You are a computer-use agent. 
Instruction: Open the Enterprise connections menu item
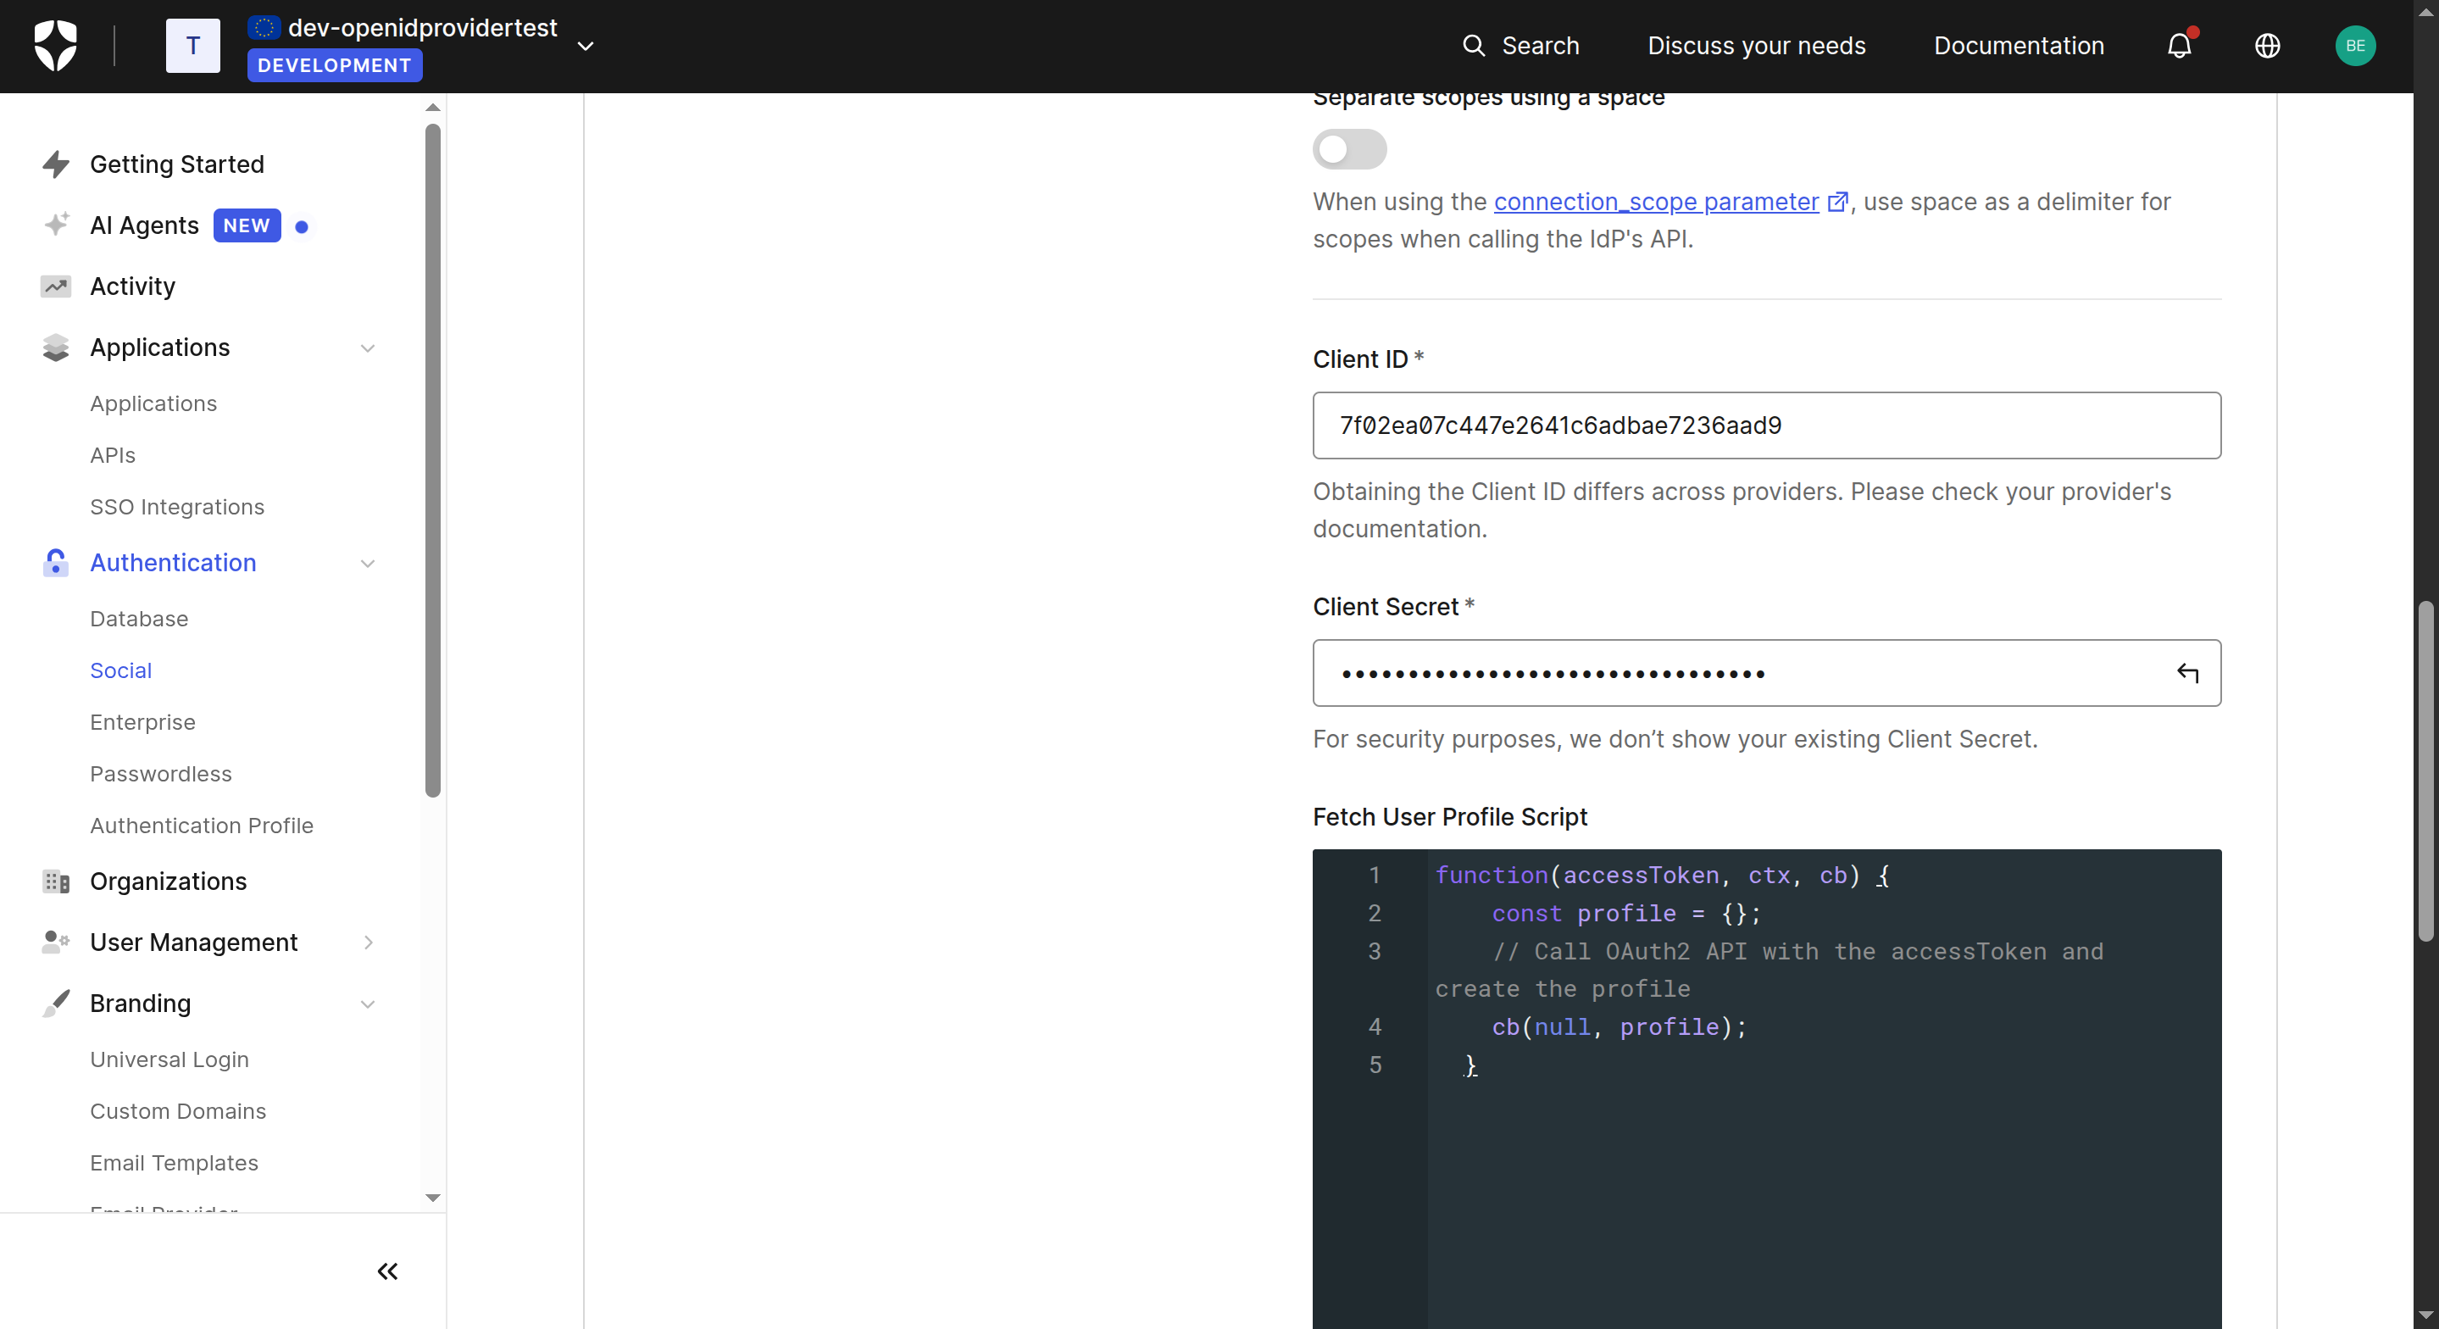pos(142,722)
